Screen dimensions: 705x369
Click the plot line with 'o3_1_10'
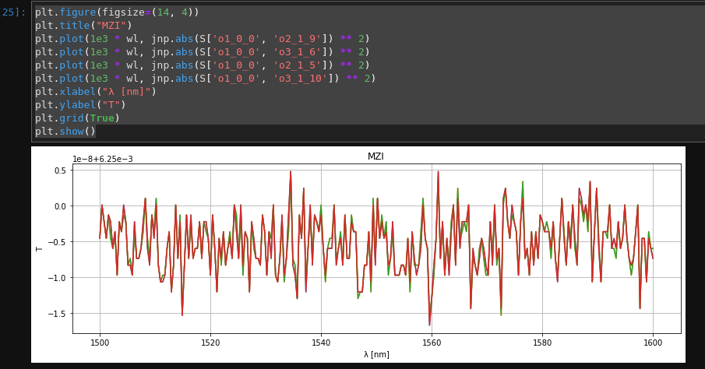[x=206, y=79]
